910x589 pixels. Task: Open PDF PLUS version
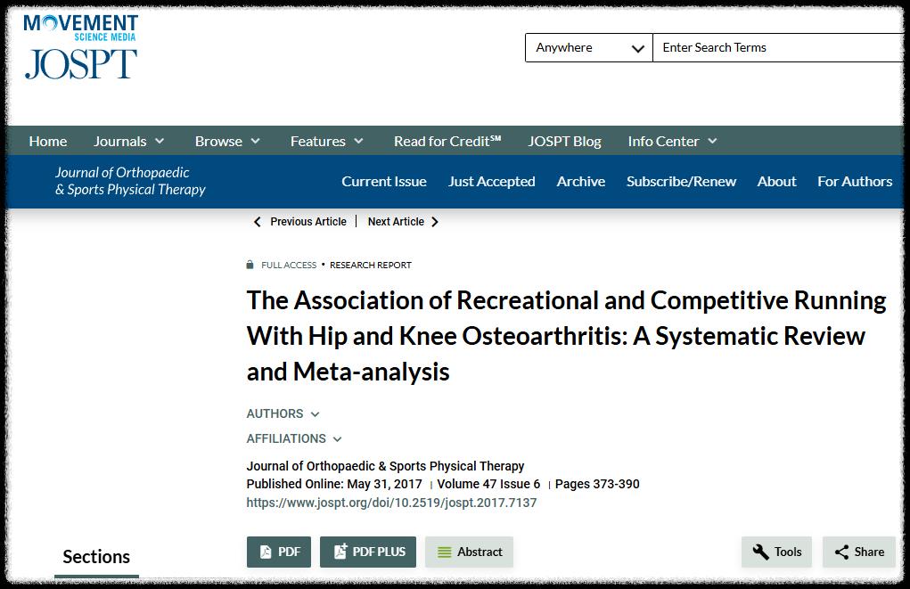368,552
